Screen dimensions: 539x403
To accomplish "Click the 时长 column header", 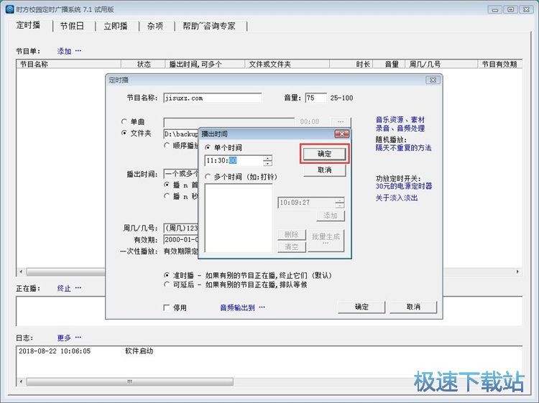I will (351, 64).
